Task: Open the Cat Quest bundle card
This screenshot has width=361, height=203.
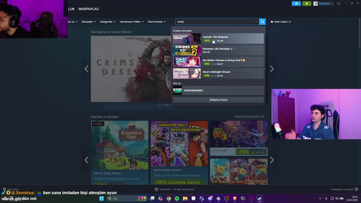Action: (239, 171)
